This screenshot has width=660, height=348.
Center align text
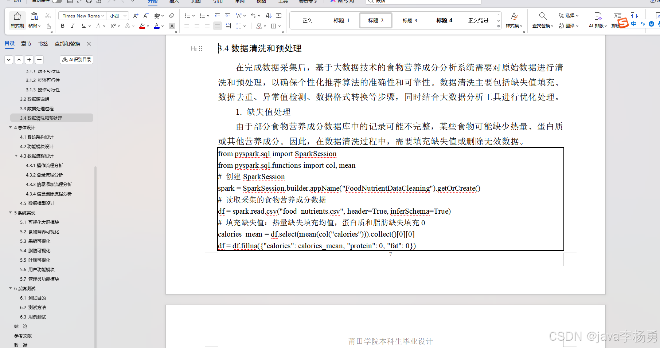click(197, 26)
